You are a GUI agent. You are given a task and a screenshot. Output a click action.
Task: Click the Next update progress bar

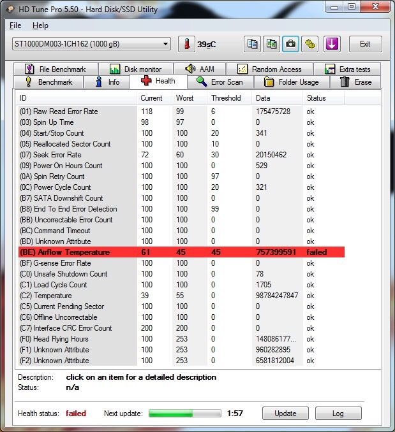pos(185,414)
